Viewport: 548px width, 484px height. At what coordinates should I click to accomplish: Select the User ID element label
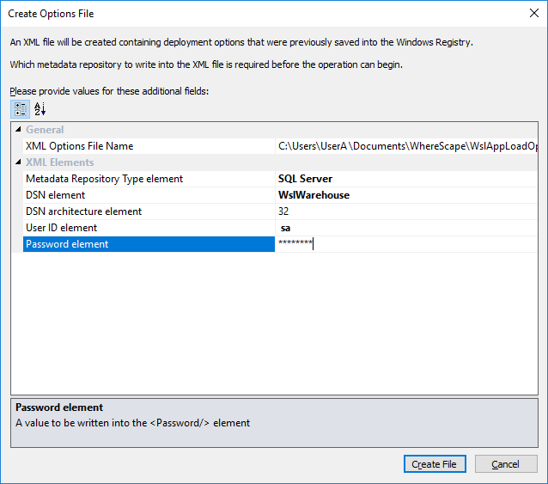(x=61, y=228)
